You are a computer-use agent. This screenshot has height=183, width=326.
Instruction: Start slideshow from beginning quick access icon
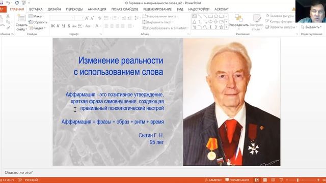pyautogui.click(x=23, y=3)
